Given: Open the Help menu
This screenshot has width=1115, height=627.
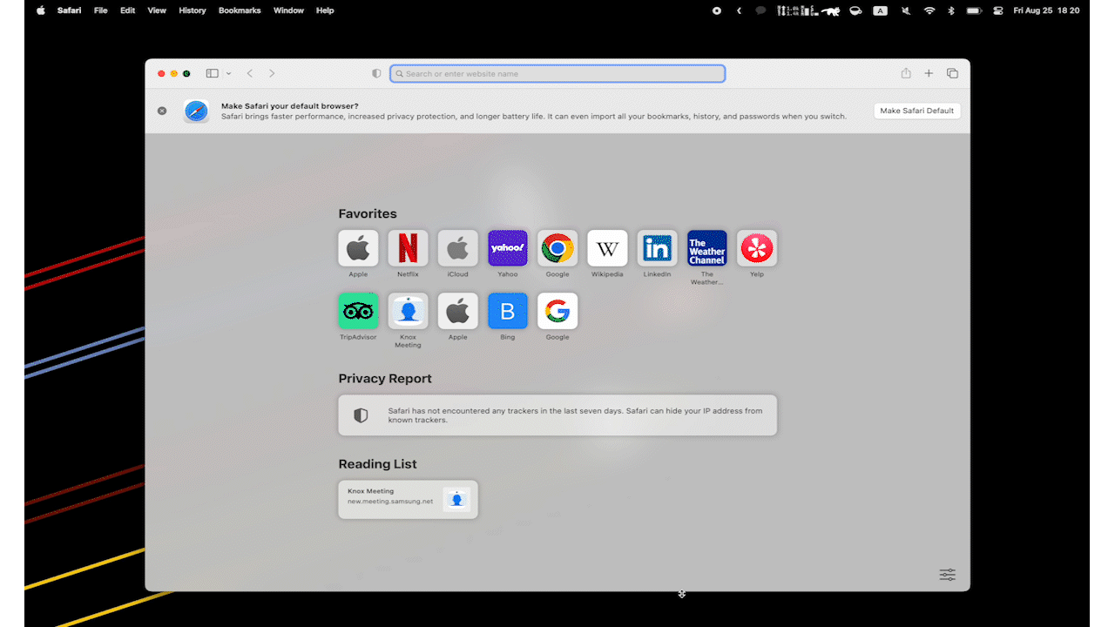Looking at the screenshot, I should pos(325,10).
